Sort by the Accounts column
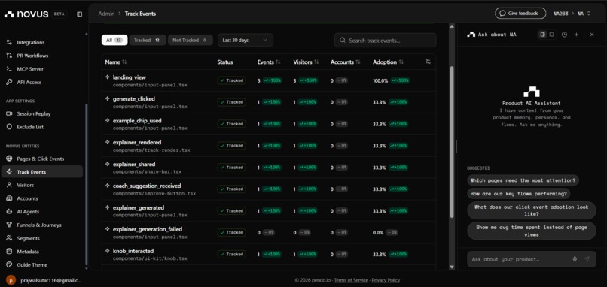 [x=346, y=62]
